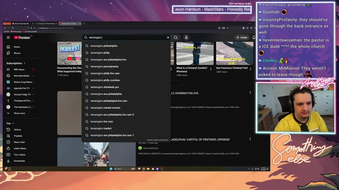Open YouTube notifications bell
The height and width of the screenshot is (190, 339).
tap(254, 37)
